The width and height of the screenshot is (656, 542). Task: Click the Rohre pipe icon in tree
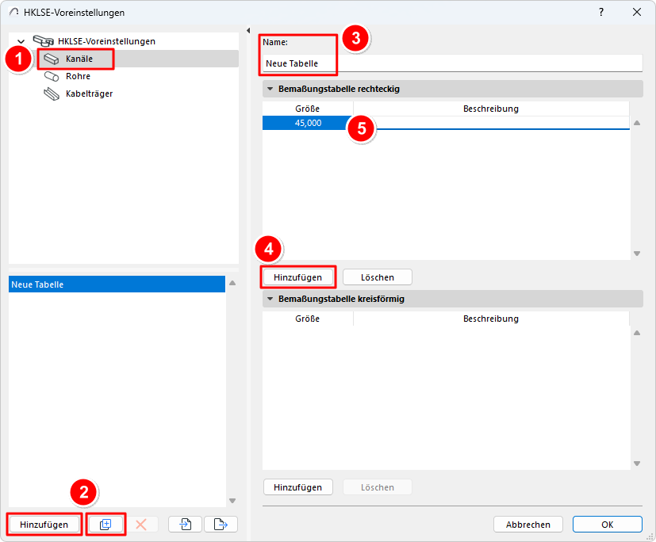pos(52,77)
